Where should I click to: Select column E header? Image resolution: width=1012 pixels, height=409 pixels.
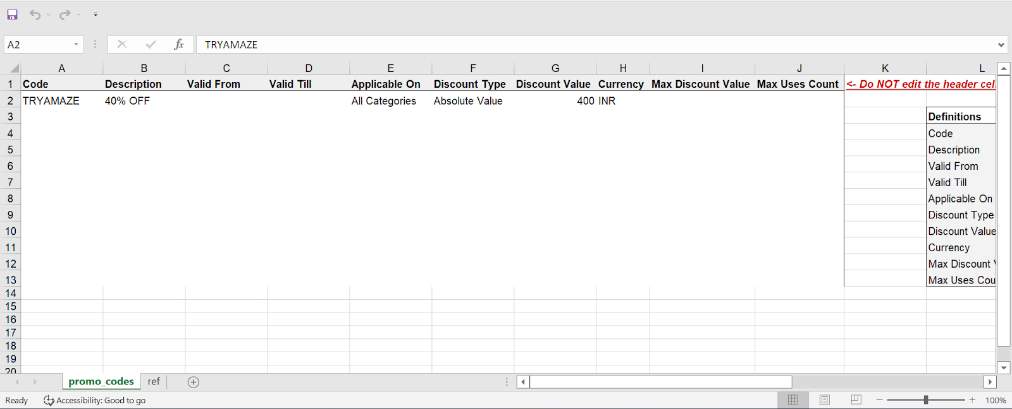pos(390,68)
